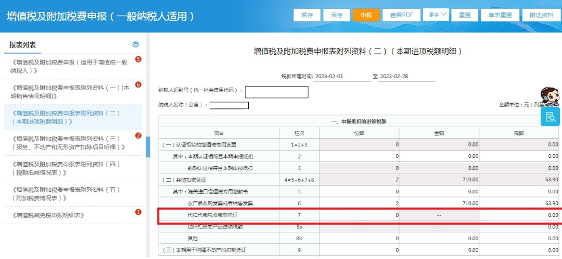This screenshot has height=259, width=562.
Task: Click the 暂存 button
Action: [x=307, y=15]
